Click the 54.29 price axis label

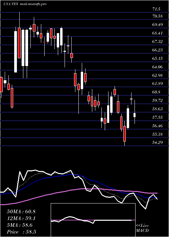(158, 143)
